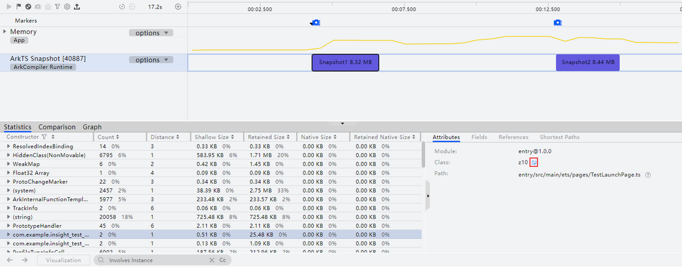The width and height of the screenshot is (682, 267).
Task: Open the Memory lane options dropdown
Action: click(151, 33)
